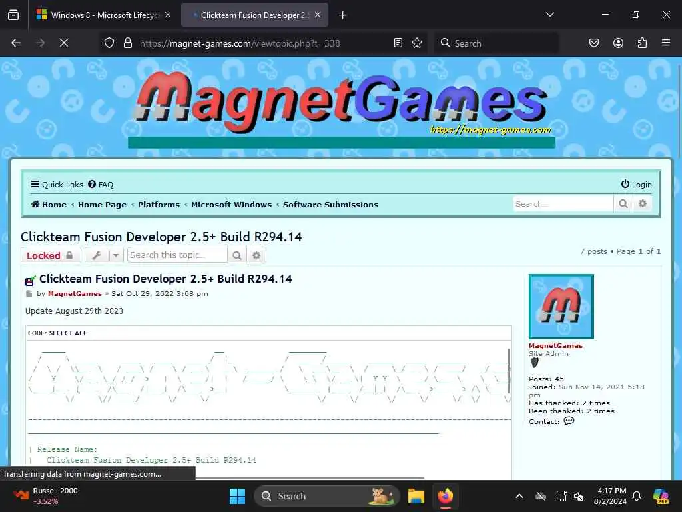Screen dimensions: 682x512
Task: Click Contact speech bubble icon
Action: coord(569,421)
